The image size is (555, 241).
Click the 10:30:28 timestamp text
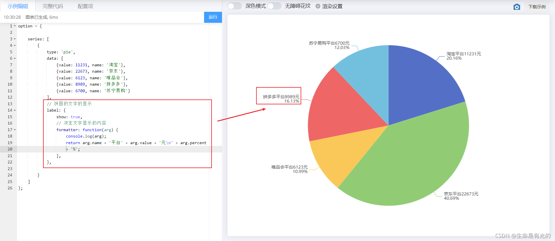pyautogui.click(x=12, y=17)
